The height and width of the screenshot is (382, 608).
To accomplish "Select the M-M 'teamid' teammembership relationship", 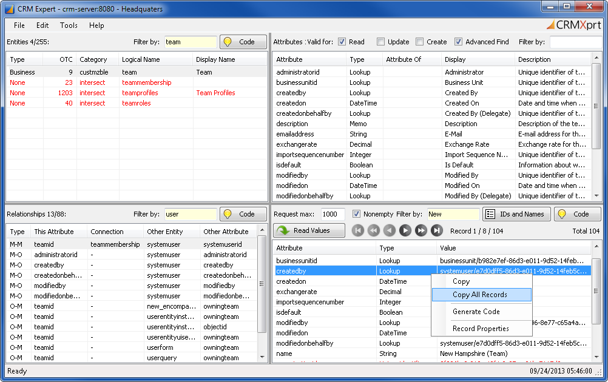I will point(132,244).
